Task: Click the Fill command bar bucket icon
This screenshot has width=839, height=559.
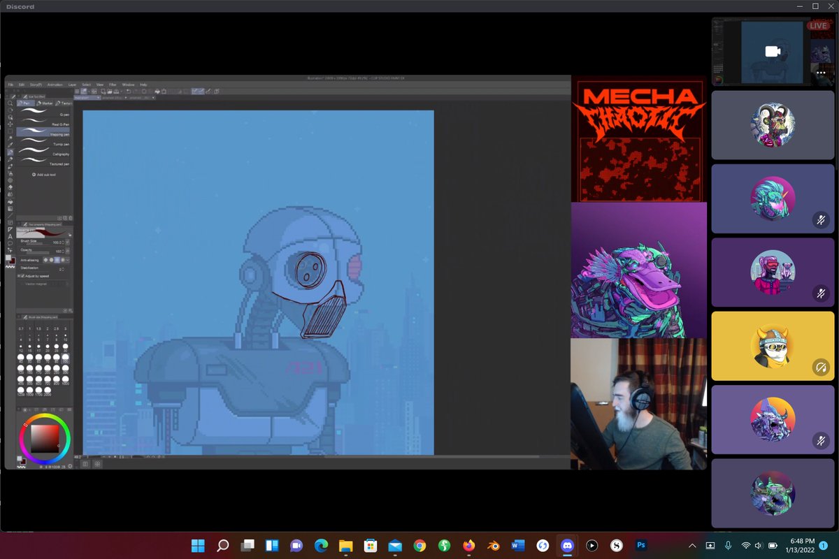Action: click(x=157, y=92)
